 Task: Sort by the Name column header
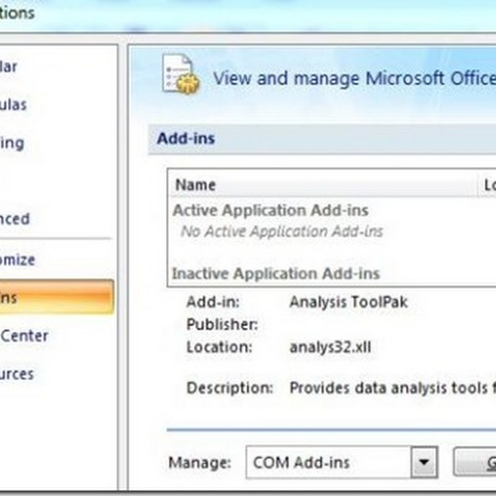(x=195, y=184)
